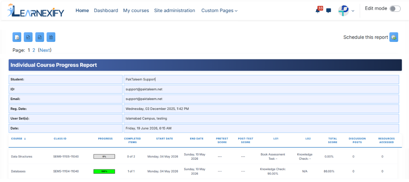
Task: Click class ID SEM6-11105-11040
Action: click(66, 157)
